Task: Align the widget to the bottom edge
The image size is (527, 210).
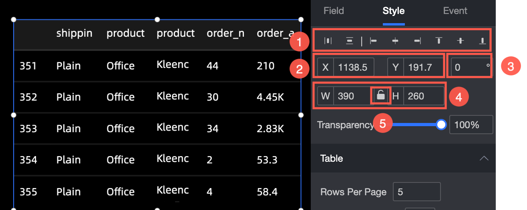Action: tap(483, 40)
